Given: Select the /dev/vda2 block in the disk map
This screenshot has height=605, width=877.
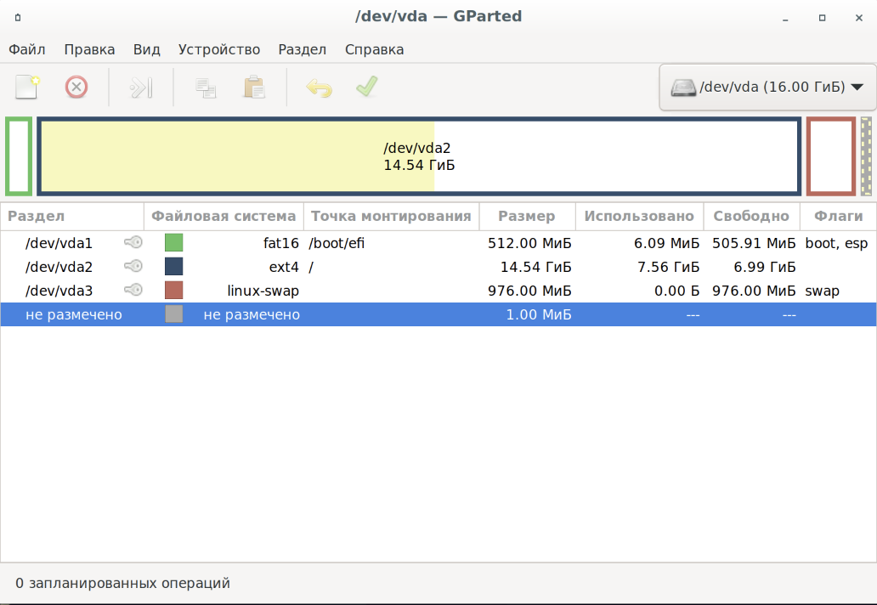Looking at the screenshot, I should tap(419, 156).
